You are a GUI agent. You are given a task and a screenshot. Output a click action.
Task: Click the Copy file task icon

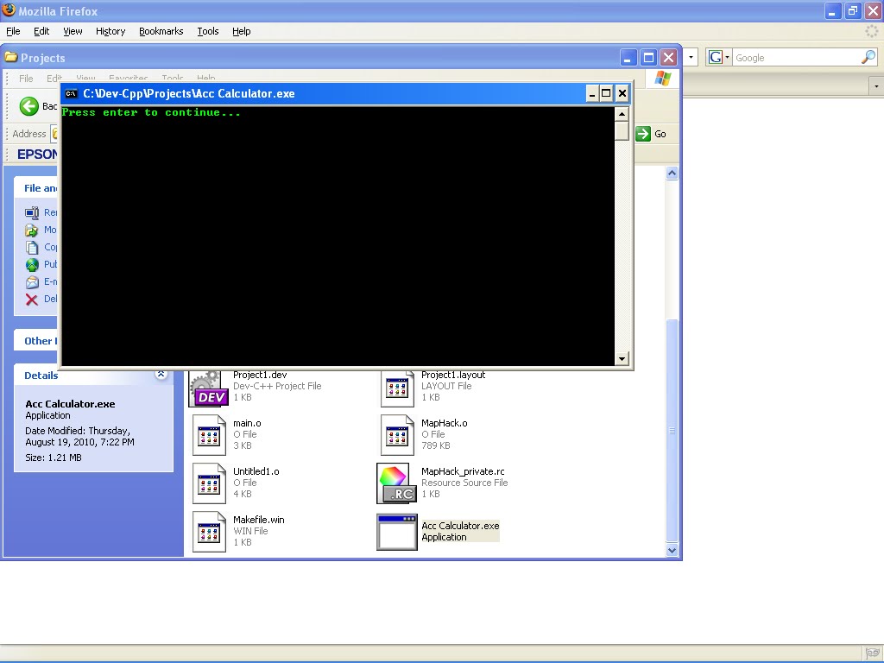32,247
